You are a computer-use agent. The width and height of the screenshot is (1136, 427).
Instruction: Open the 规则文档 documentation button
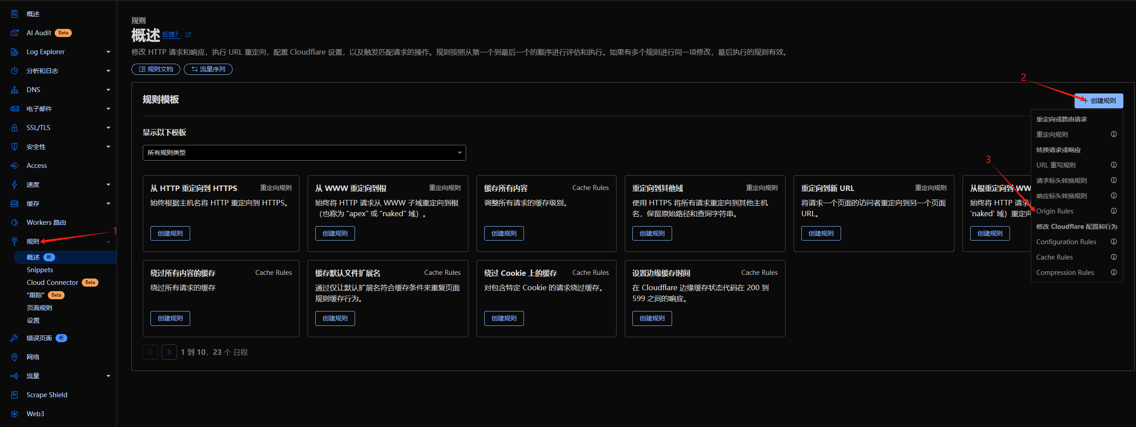coord(156,69)
